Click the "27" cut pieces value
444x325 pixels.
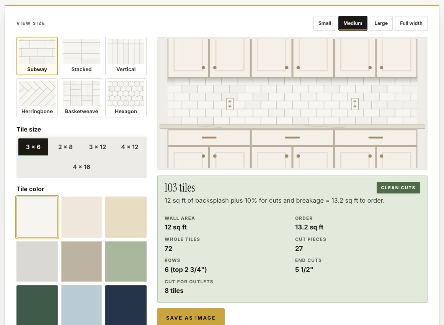coord(299,249)
